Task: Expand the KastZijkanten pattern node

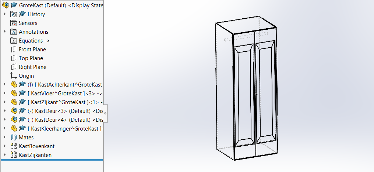Action: [5, 155]
